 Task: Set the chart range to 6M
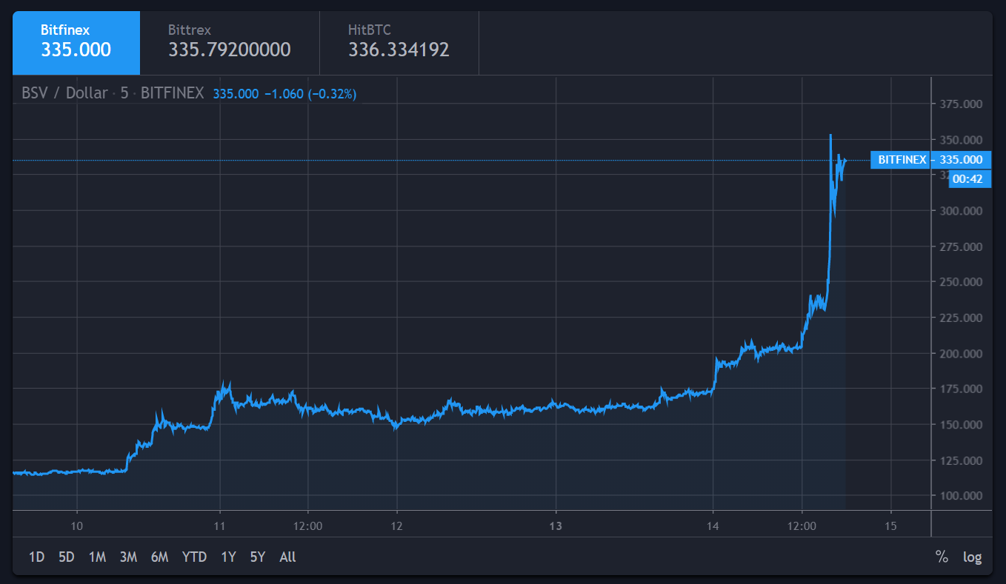[159, 557]
